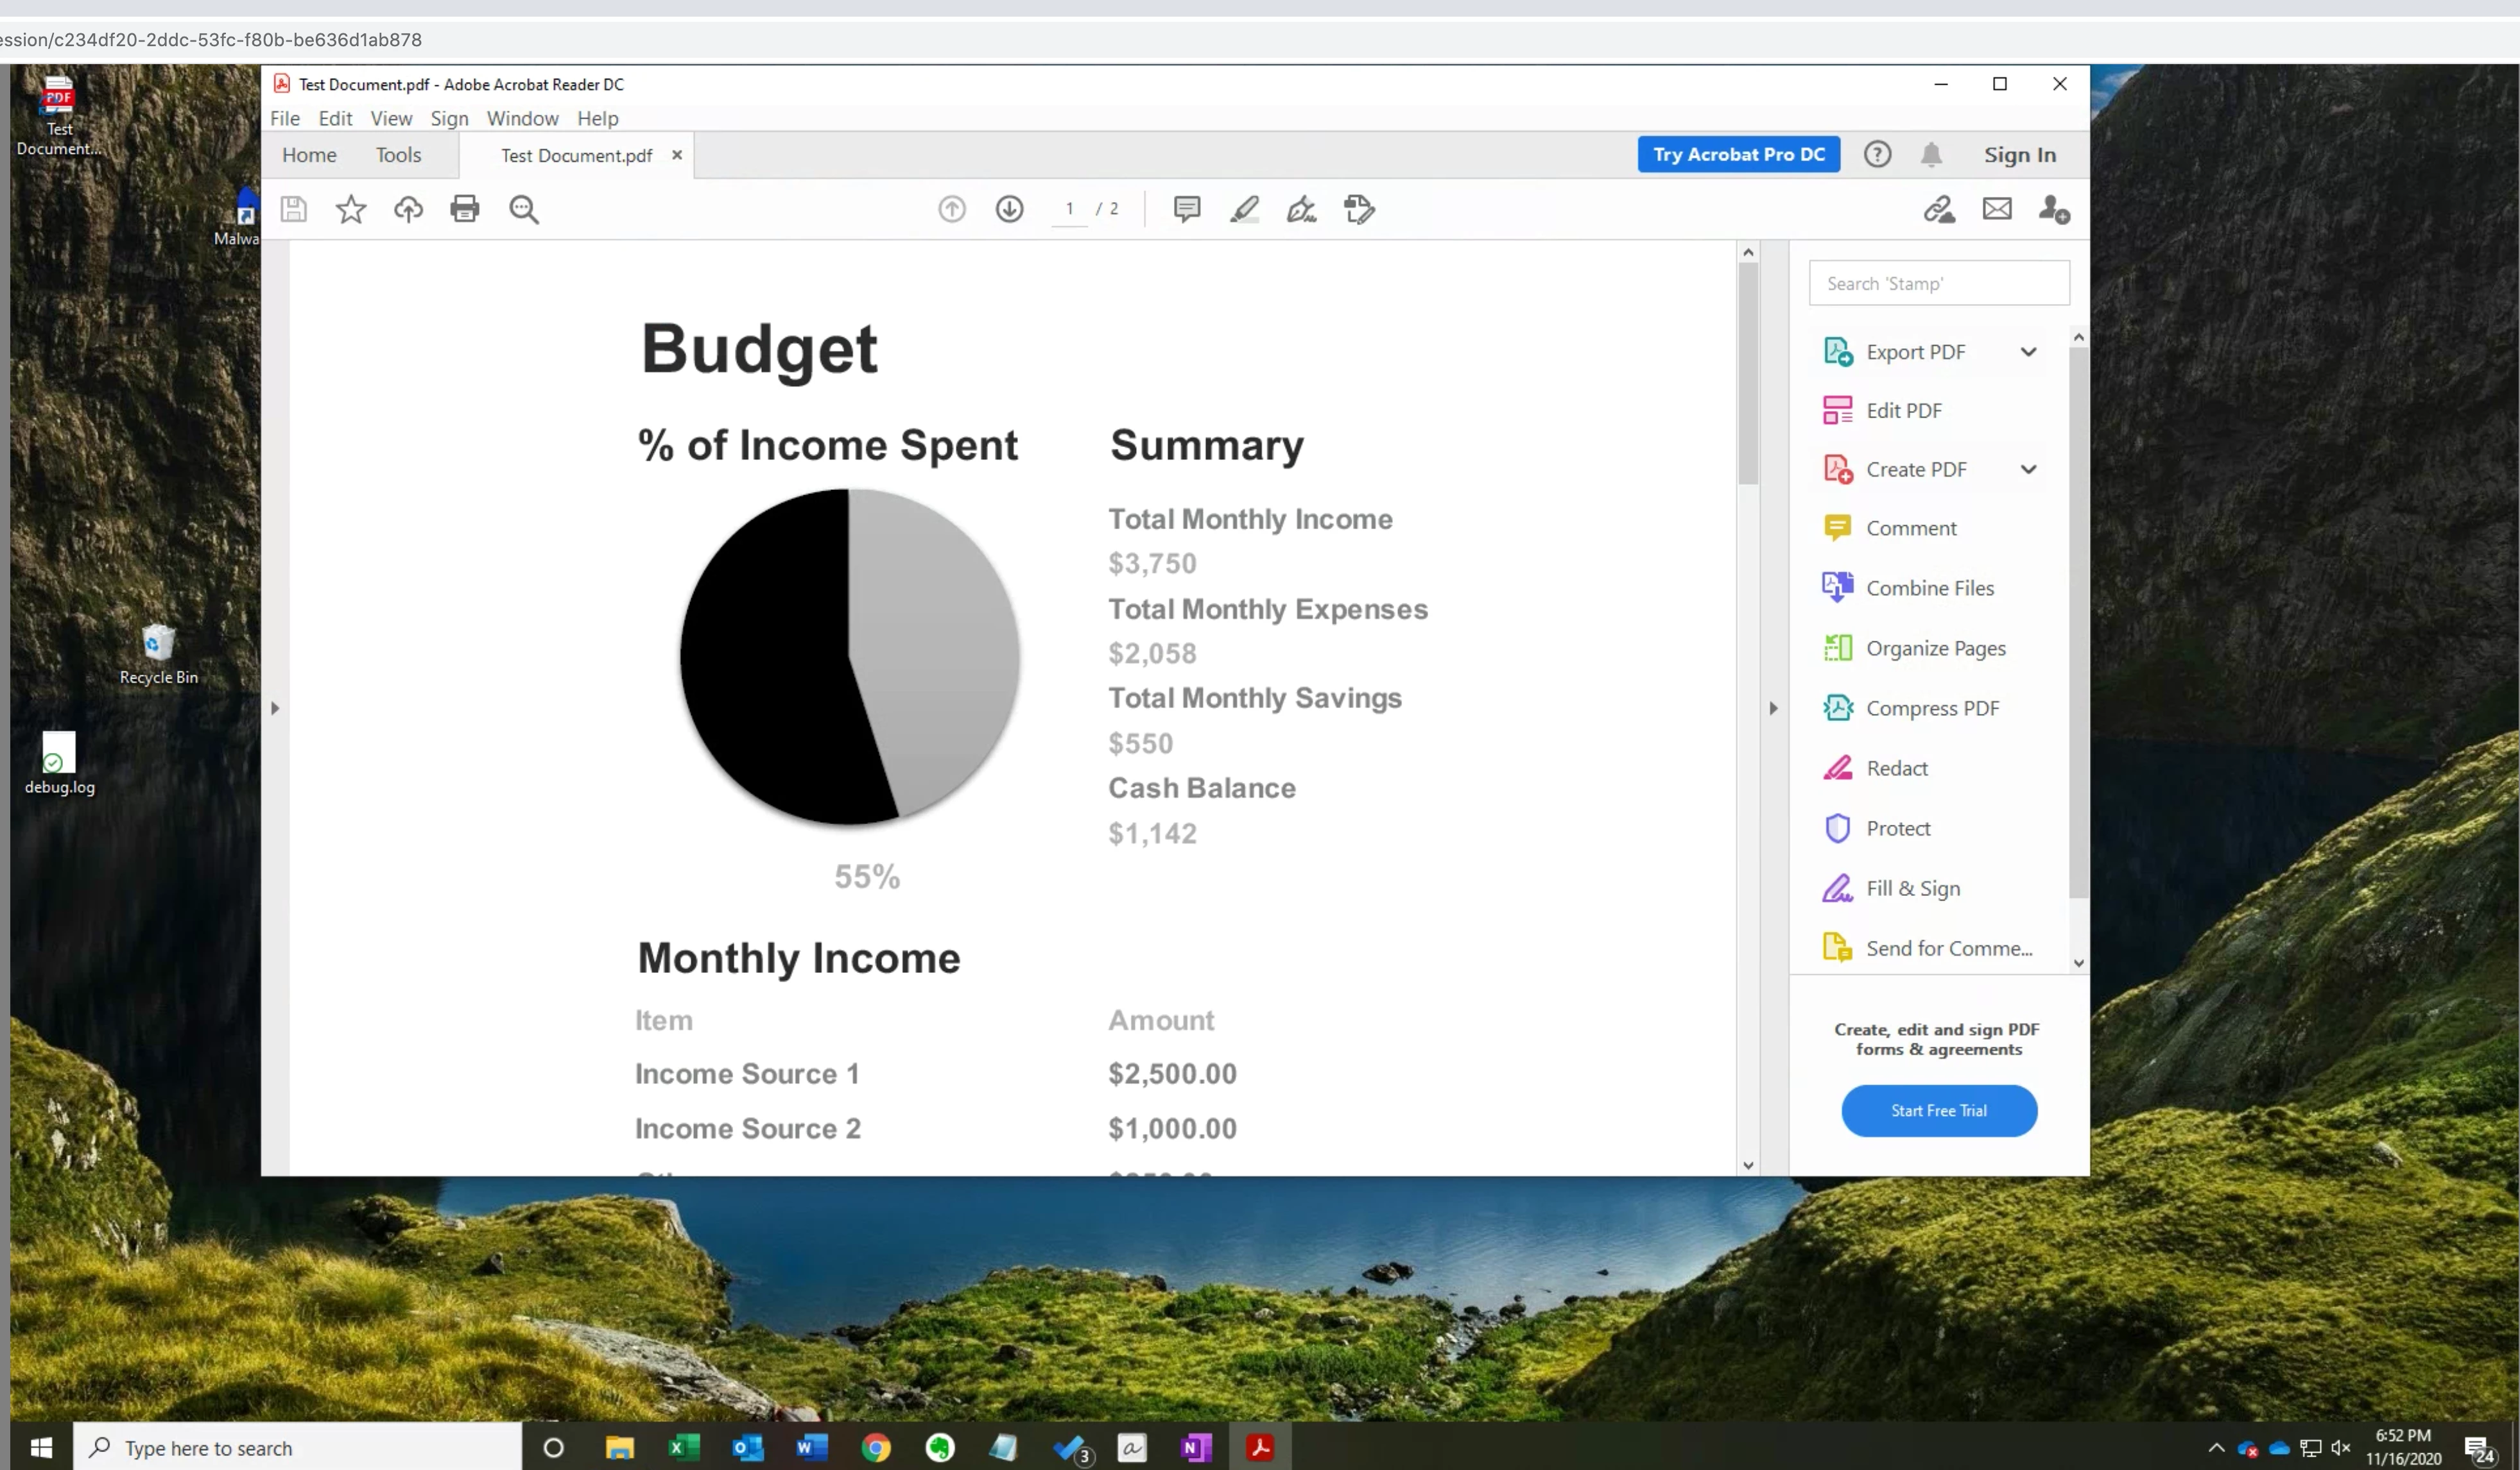Expand the Create PDF chevron

point(2028,469)
